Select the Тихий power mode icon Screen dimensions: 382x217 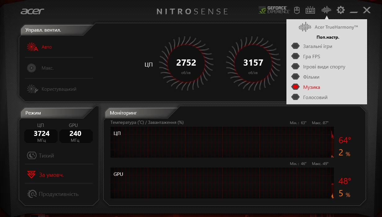(x=32, y=155)
